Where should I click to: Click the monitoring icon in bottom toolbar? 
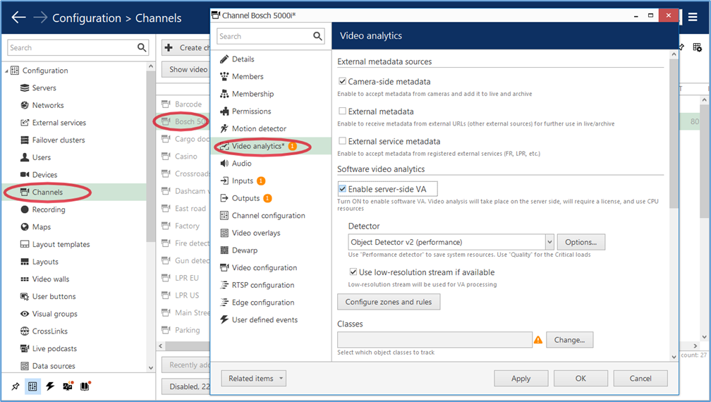(68, 386)
